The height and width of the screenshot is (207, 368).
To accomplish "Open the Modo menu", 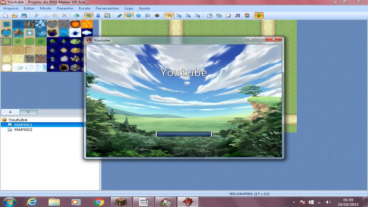I will tap(45, 8).
